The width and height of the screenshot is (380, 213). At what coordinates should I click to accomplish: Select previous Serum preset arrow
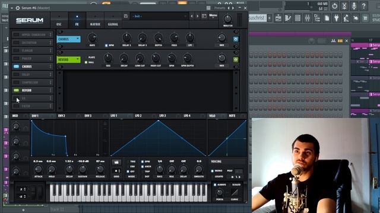coord(192,16)
